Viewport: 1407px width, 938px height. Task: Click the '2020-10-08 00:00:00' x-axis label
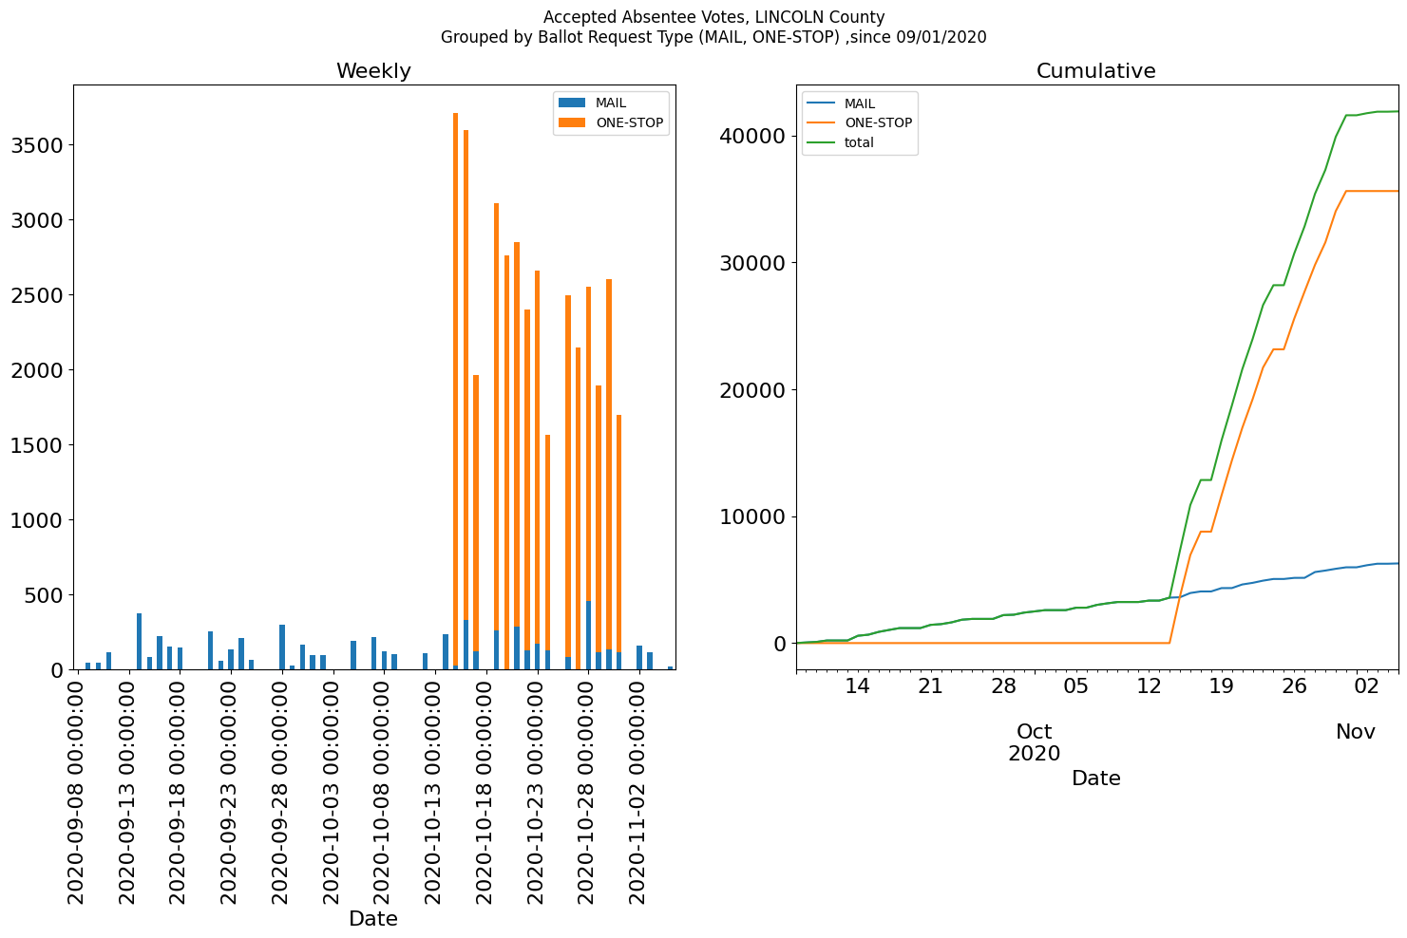click(383, 791)
